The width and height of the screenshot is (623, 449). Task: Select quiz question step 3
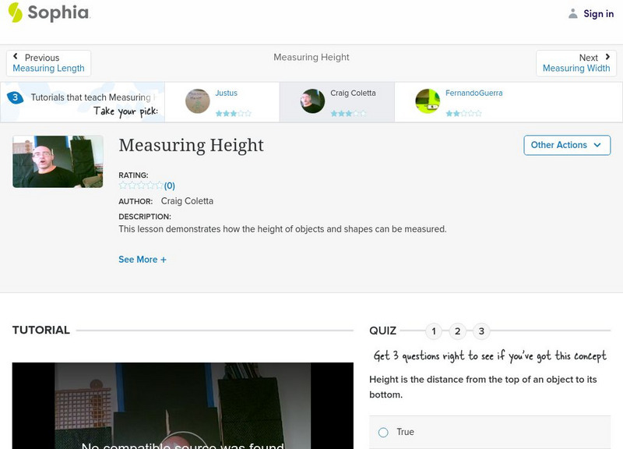[481, 331]
